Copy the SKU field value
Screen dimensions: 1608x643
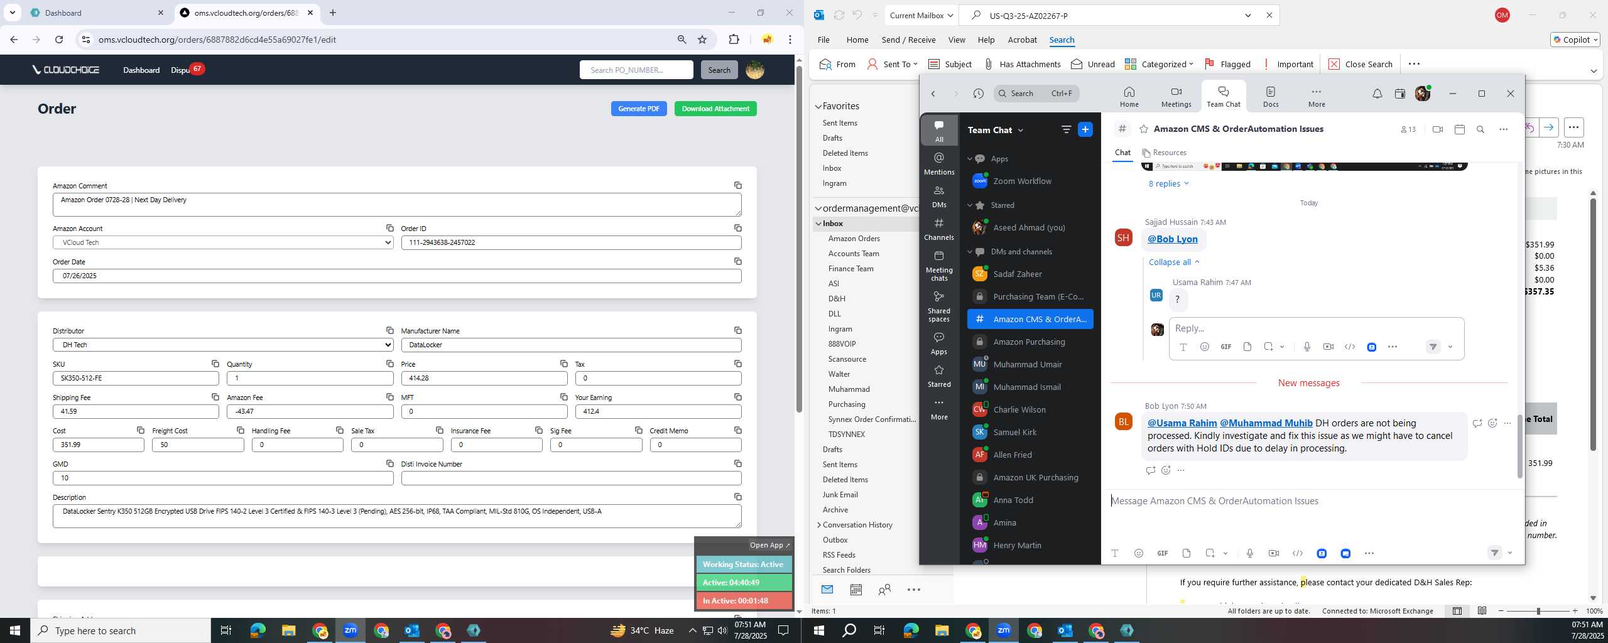(x=215, y=364)
